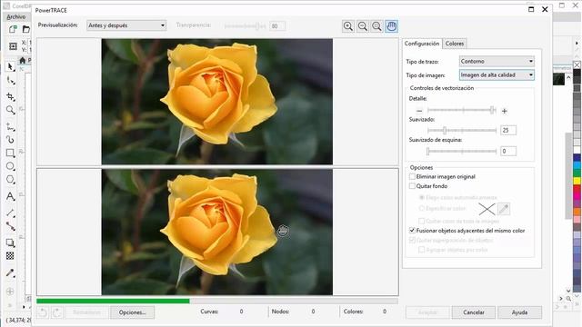The width and height of the screenshot is (582, 327).
Task: Select the Pick arrow tool in CorelDRAW
Action: [10, 66]
